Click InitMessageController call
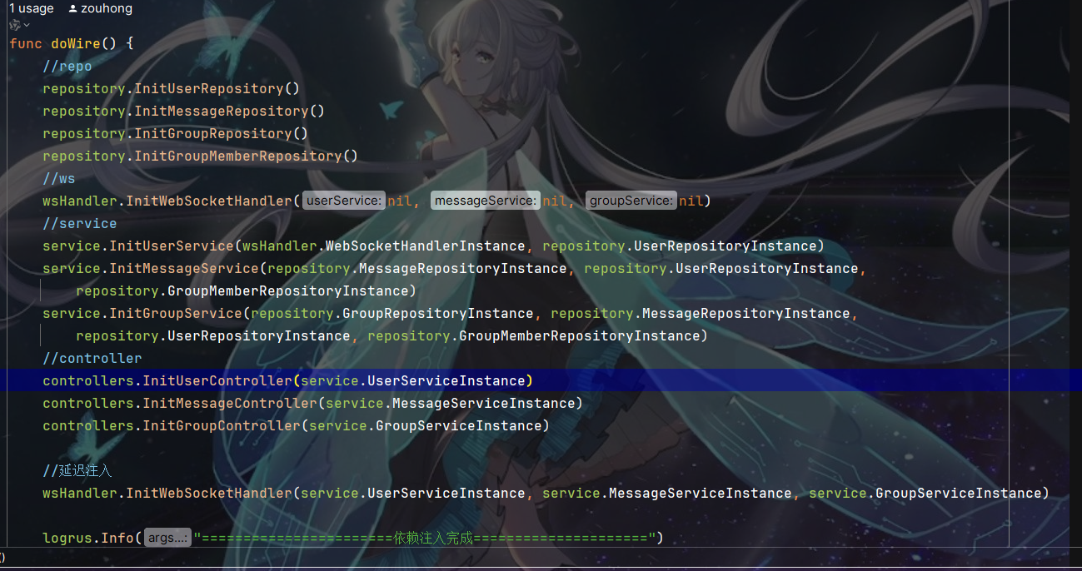This screenshot has width=1082, height=571. pyautogui.click(x=230, y=403)
